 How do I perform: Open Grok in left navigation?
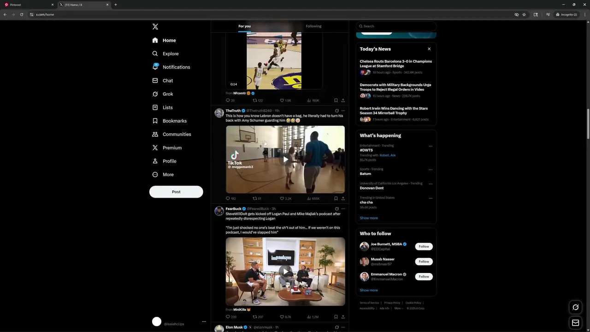[163, 94]
